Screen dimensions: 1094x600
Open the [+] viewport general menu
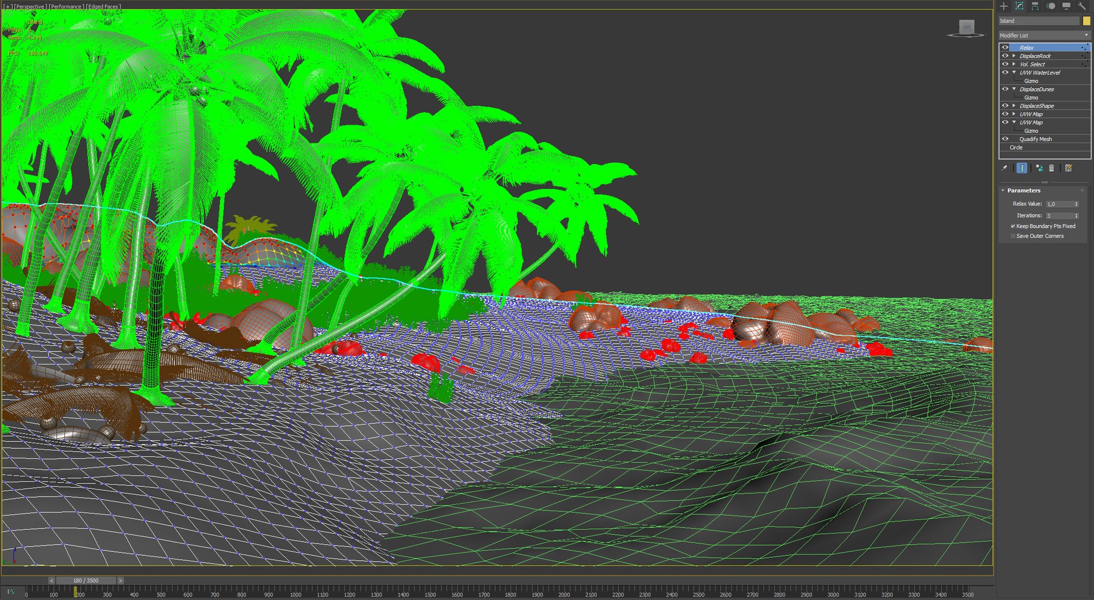(x=8, y=7)
